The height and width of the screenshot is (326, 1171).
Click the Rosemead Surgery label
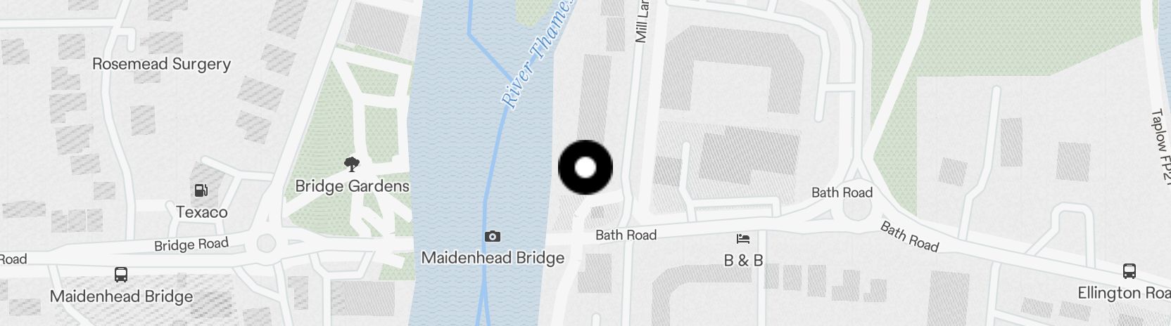point(161,64)
